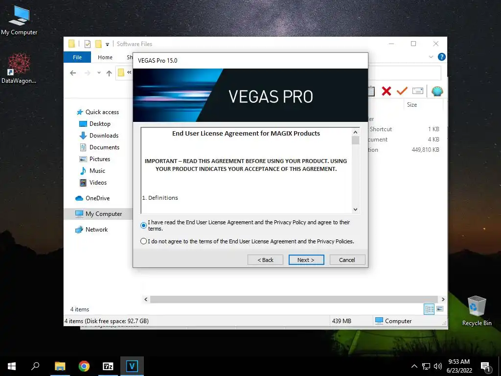Open the network tray icon

click(426, 366)
